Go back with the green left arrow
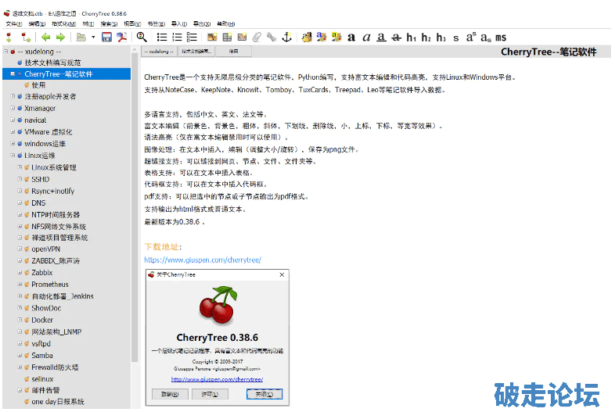 [45, 37]
